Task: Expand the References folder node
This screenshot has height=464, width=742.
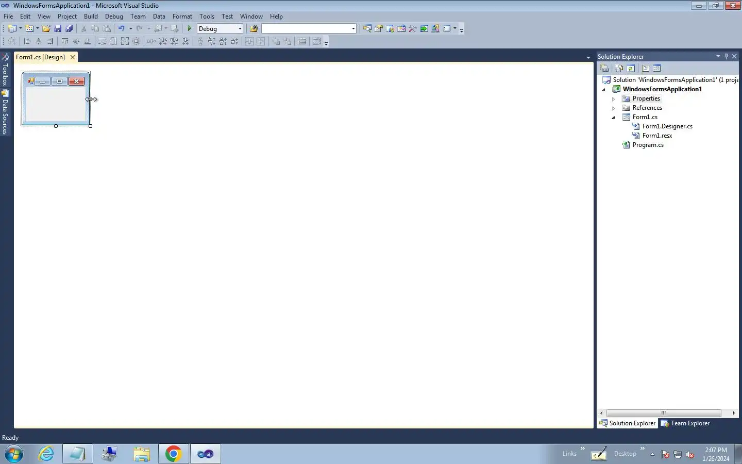Action: [613, 108]
